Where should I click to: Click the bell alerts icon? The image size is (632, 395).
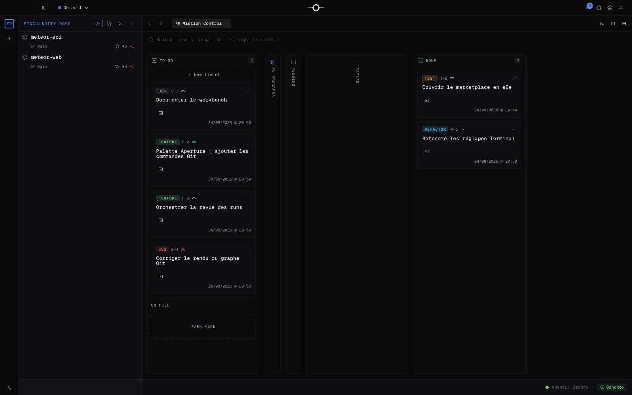pyautogui.click(x=621, y=8)
